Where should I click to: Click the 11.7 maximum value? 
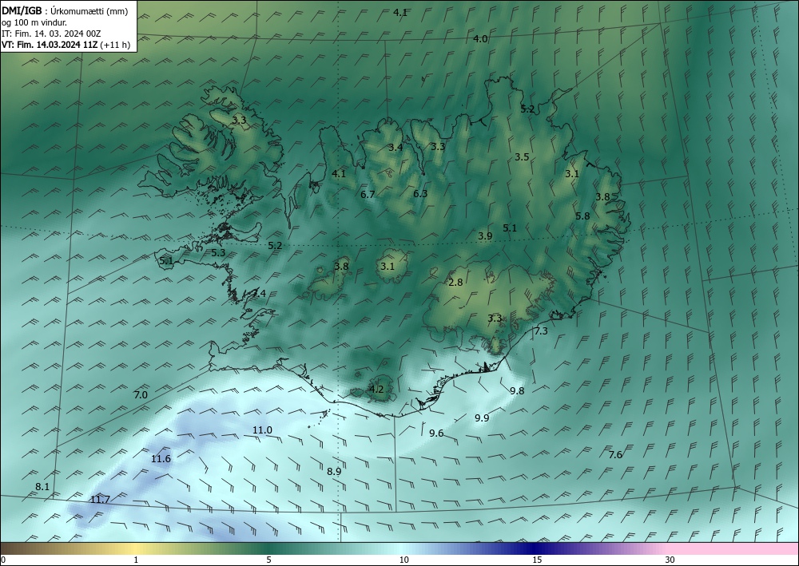pos(100,499)
